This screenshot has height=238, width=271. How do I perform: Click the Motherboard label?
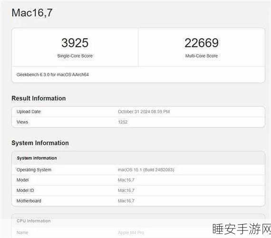pyautogui.click(x=29, y=201)
